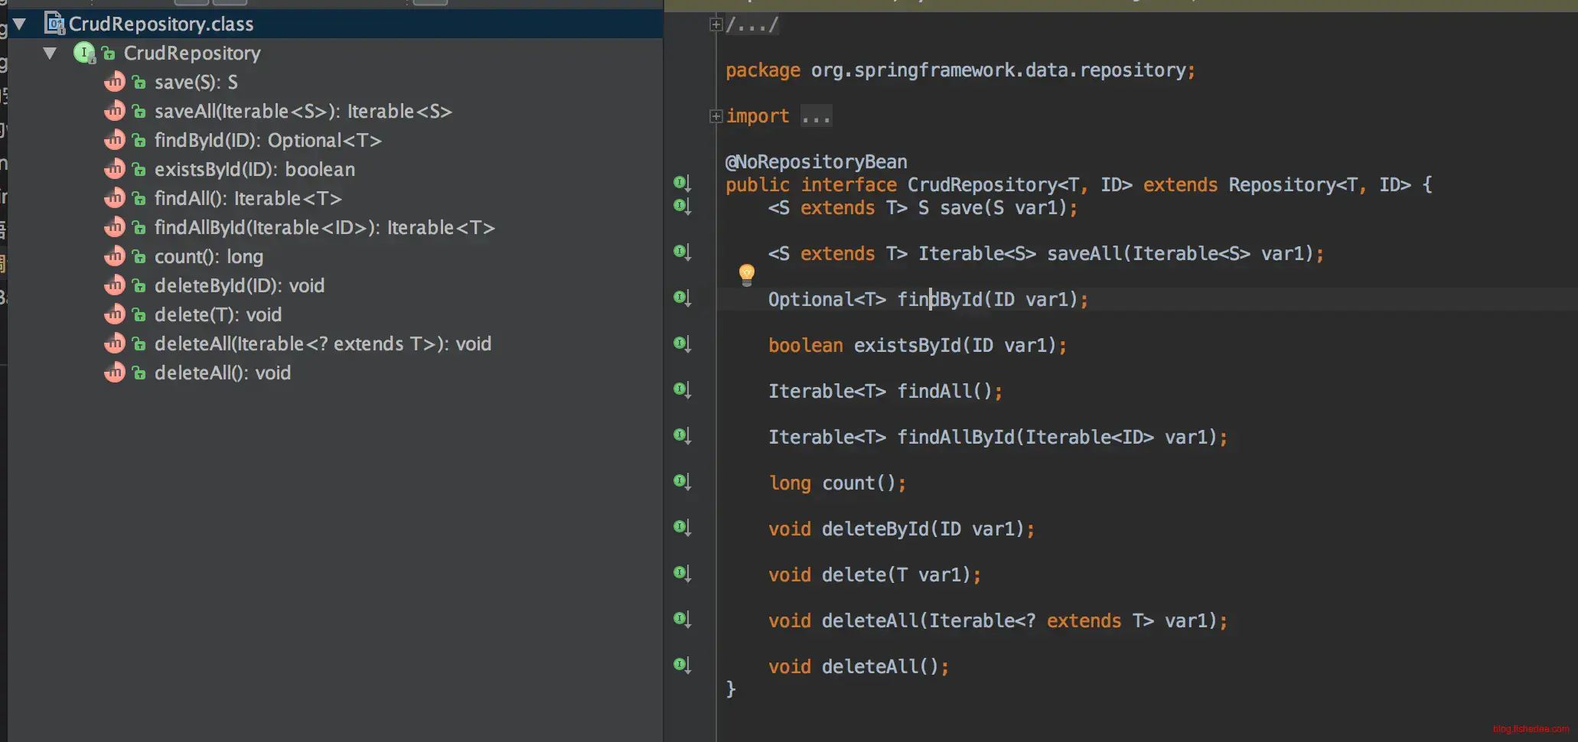Click the gutter implemented icon beside findById
The height and width of the screenshot is (742, 1578).
pos(681,297)
